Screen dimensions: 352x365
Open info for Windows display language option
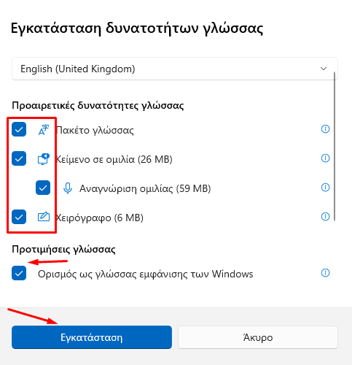[x=325, y=273]
